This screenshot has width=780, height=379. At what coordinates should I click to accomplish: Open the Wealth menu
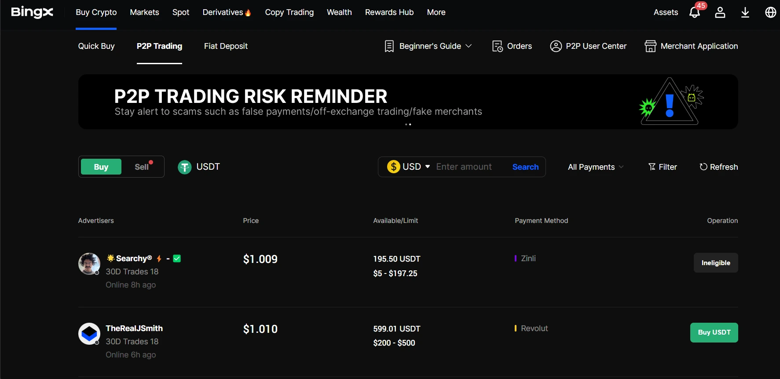point(339,12)
